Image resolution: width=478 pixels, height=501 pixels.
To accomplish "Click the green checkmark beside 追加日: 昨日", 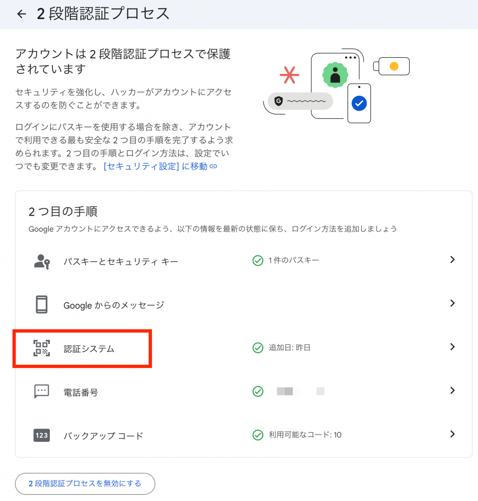I will (258, 348).
